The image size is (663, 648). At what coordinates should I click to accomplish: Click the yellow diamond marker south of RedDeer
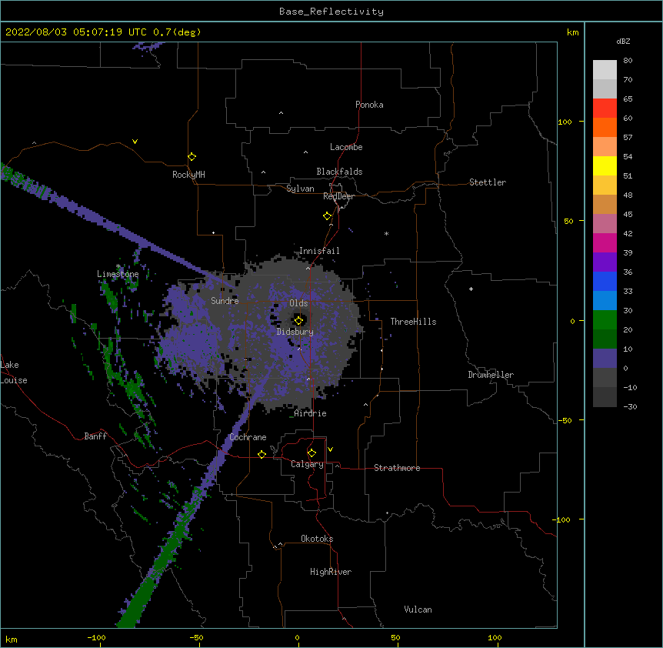pos(328,216)
